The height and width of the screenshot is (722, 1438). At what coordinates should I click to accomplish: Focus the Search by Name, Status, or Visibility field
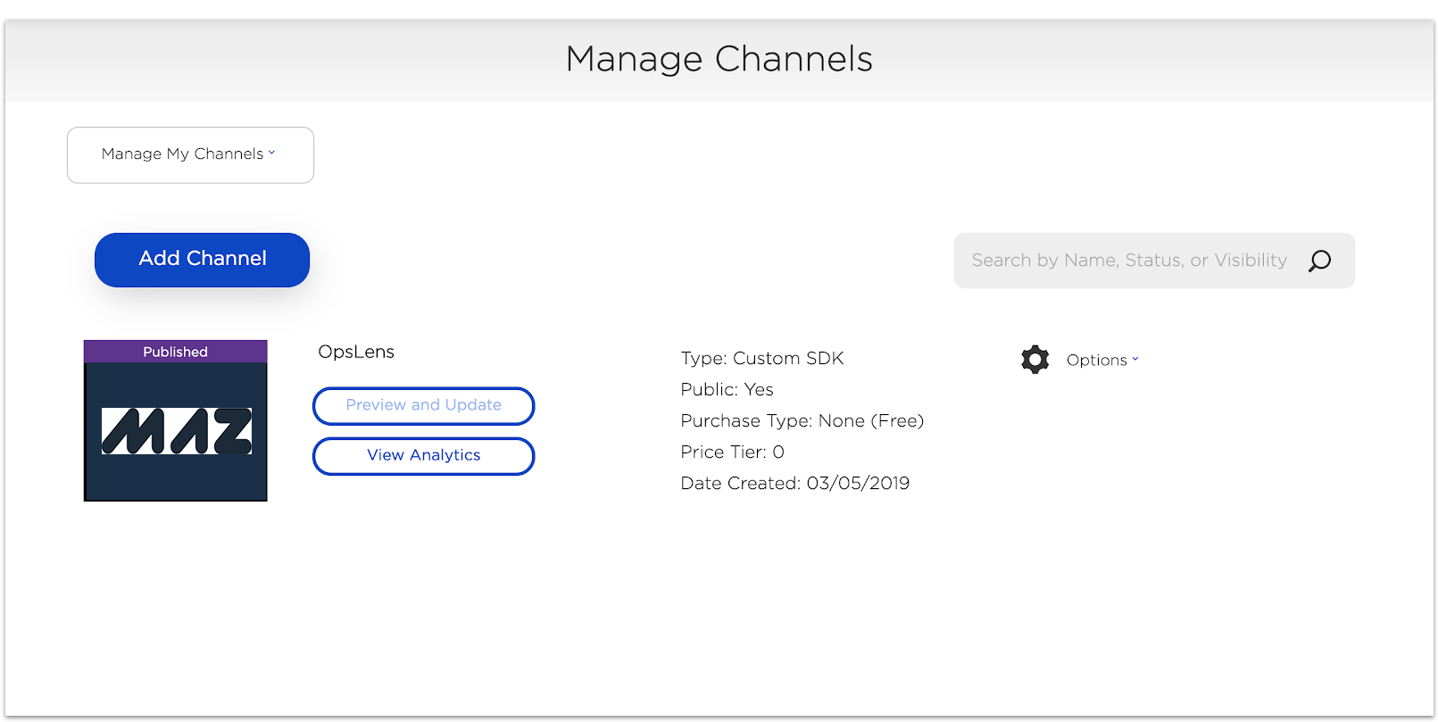pyautogui.click(x=1129, y=261)
